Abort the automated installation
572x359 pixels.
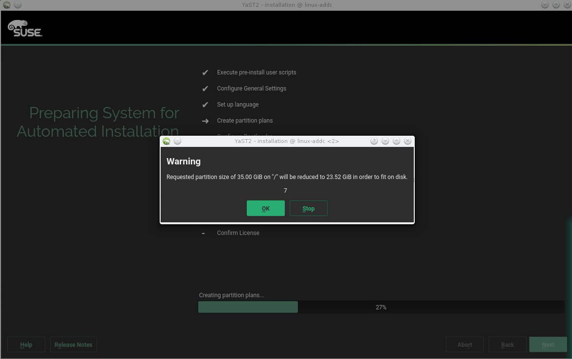pos(464,344)
